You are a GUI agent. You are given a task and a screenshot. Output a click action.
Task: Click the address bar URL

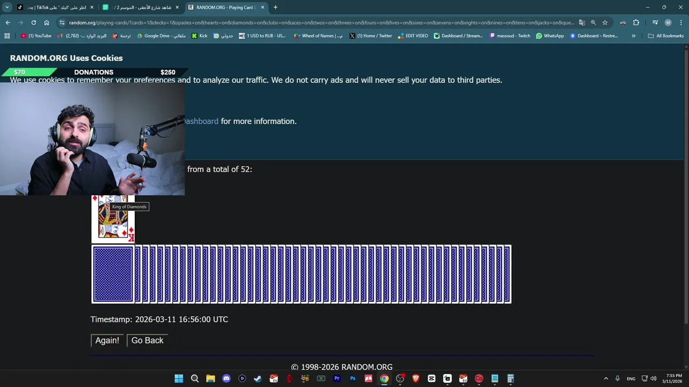[x=321, y=23]
